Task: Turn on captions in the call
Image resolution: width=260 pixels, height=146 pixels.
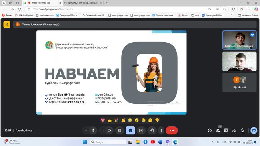Action: pyautogui.click(x=120, y=130)
